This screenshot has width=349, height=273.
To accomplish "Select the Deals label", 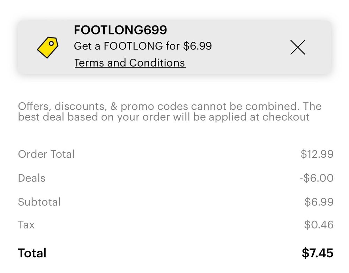I will pyautogui.click(x=32, y=178).
